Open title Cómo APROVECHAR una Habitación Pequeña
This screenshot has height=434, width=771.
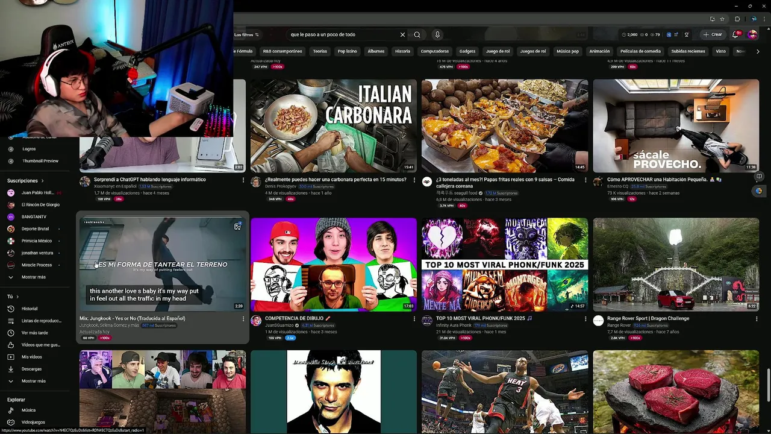pyautogui.click(x=664, y=180)
